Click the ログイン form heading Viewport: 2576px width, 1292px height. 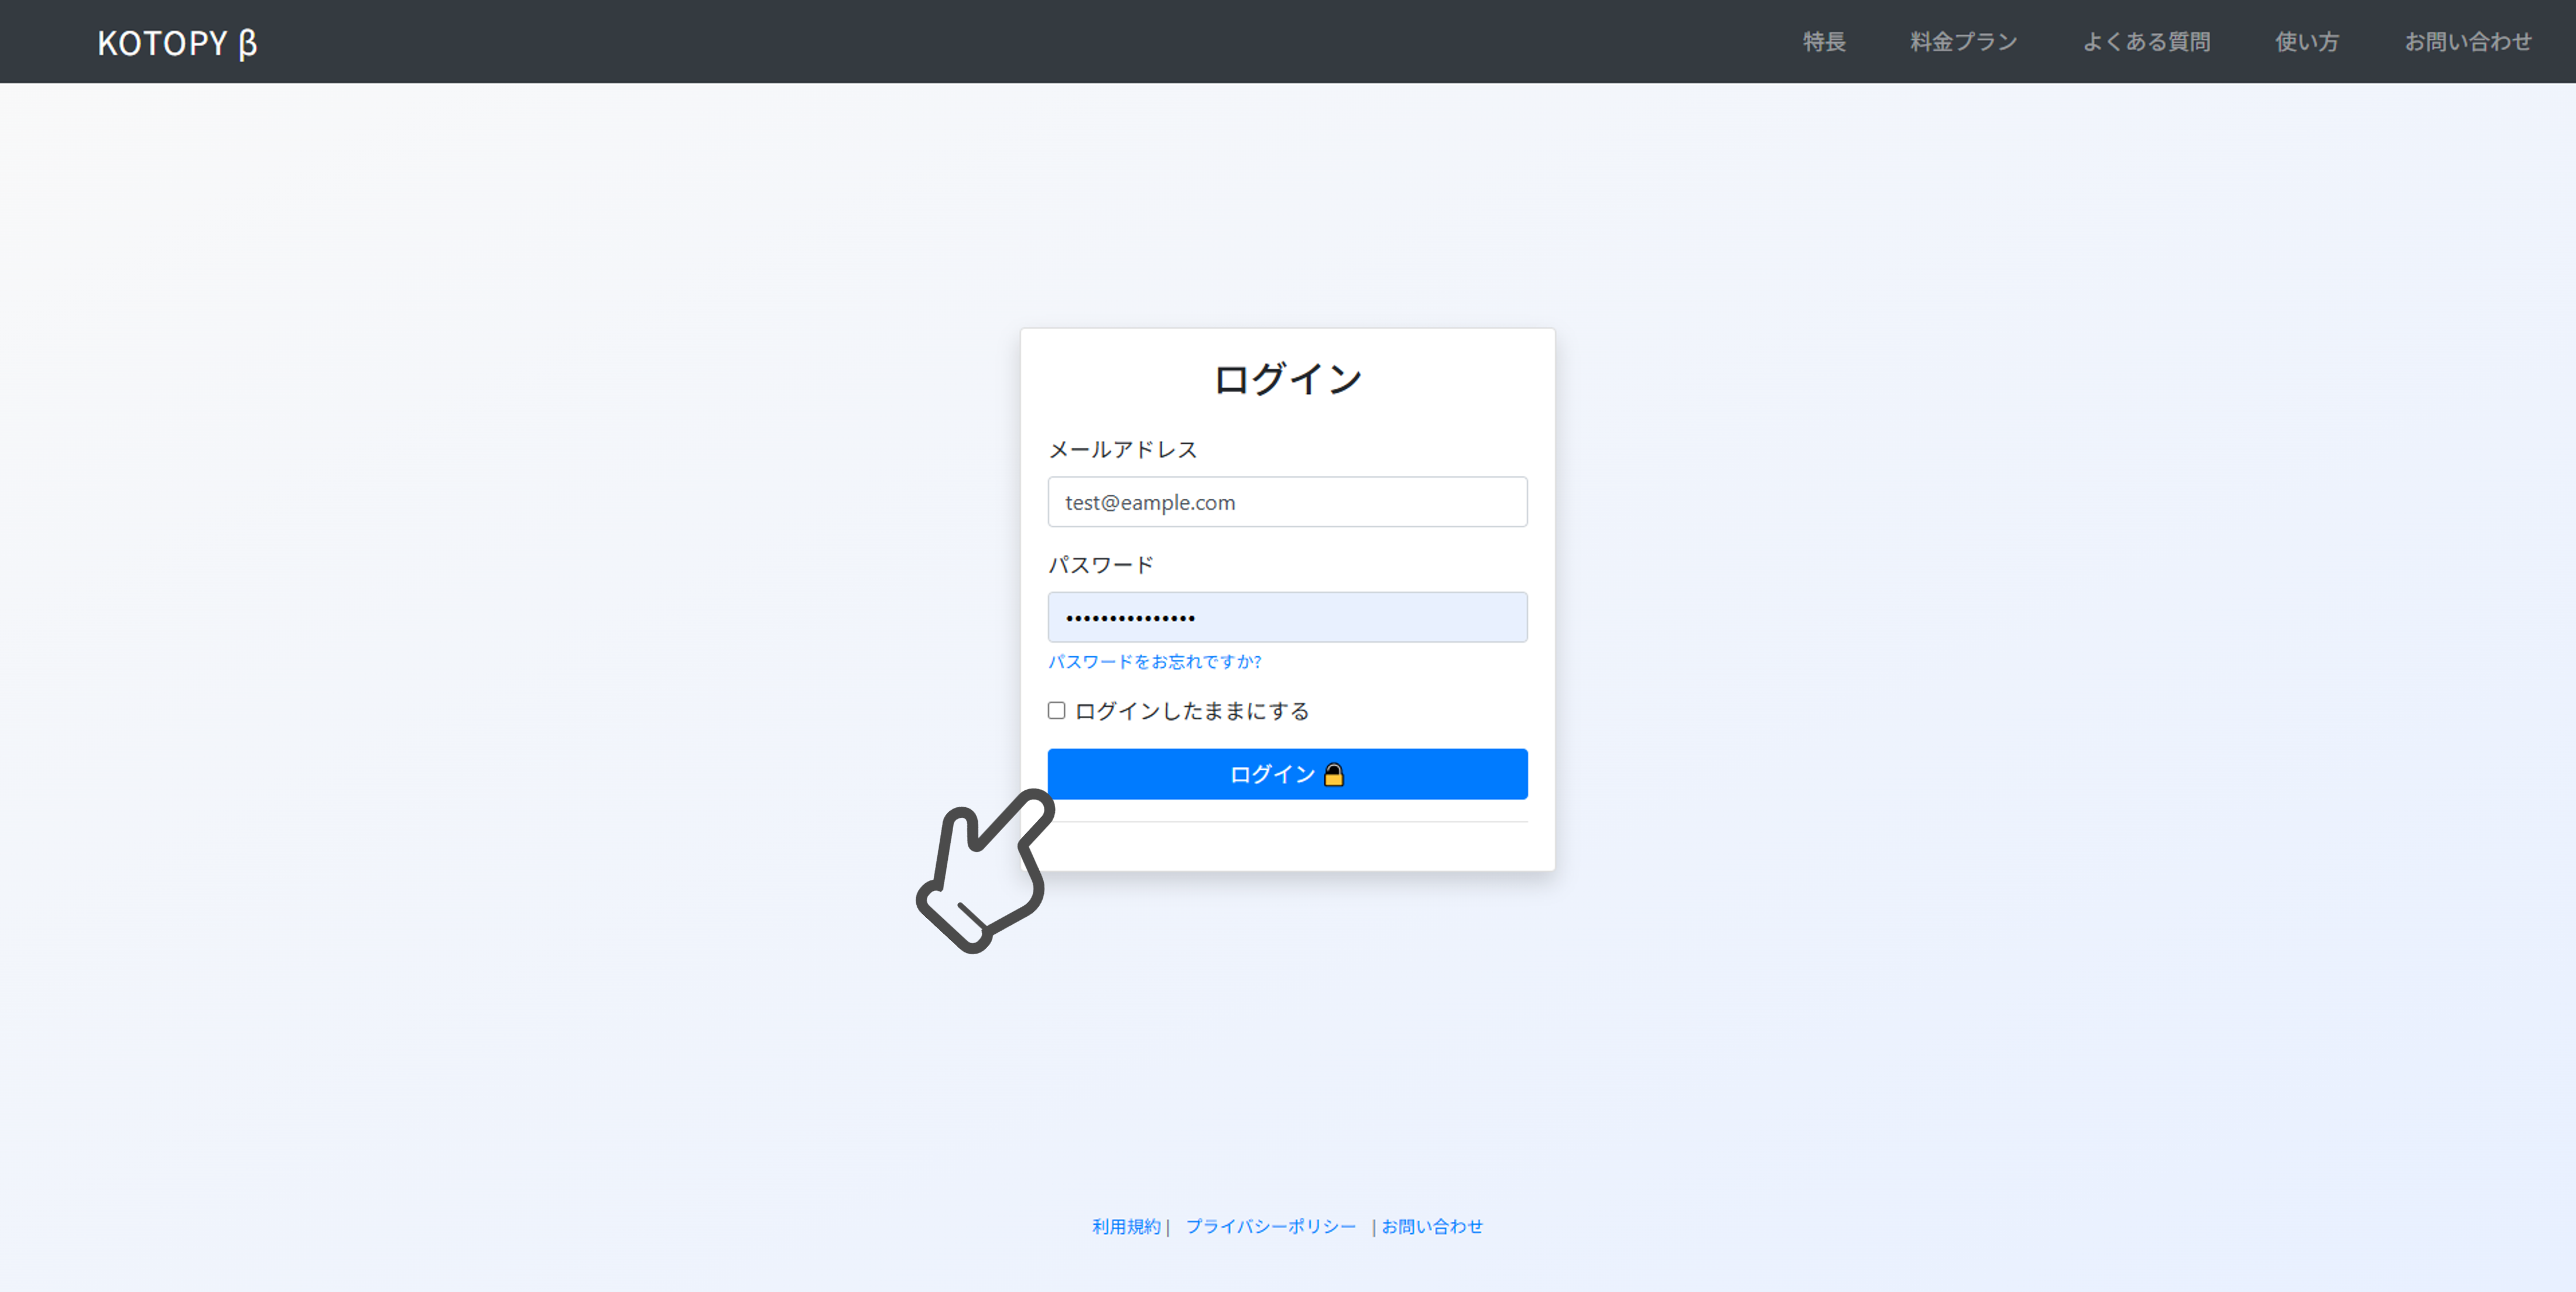coord(1287,377)
